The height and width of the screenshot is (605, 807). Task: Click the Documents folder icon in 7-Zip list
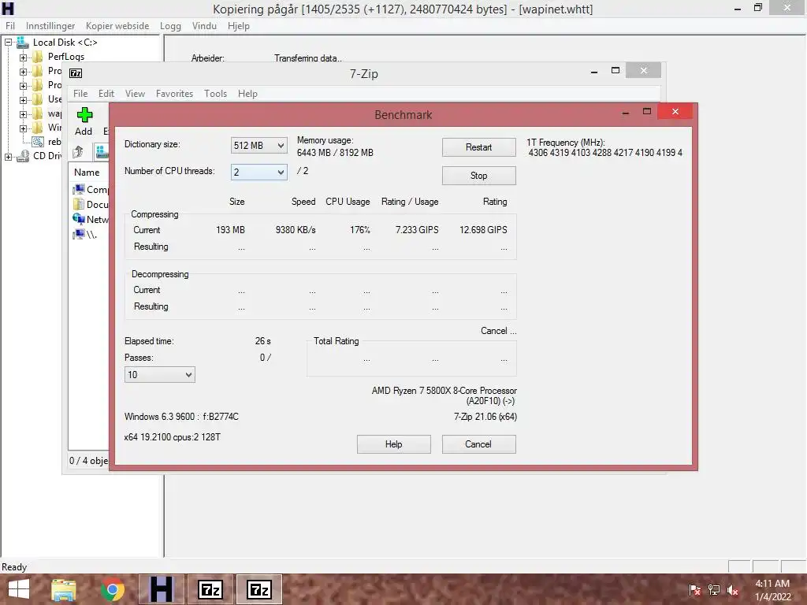tap(79, 204)
